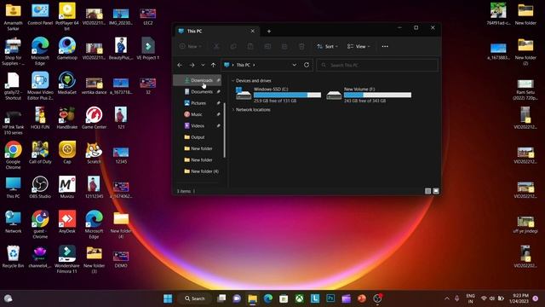The image size is (545, 307).
Task: Select uff ye zindegi video thumbnail
Action: [525, 224]
